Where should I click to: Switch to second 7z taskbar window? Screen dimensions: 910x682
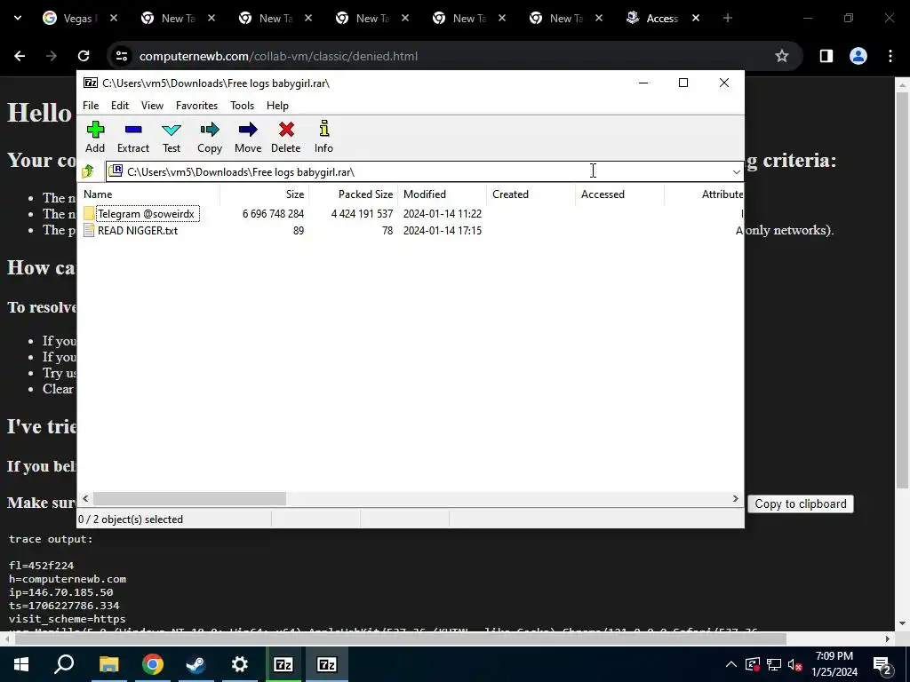pos(327,664)
